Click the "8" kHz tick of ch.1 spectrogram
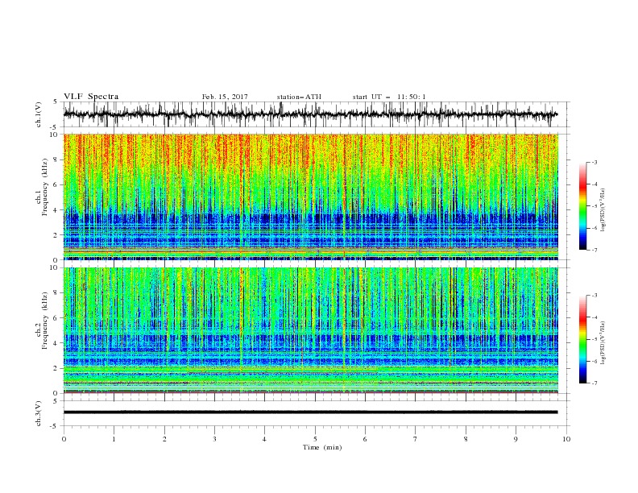The width and height of the screenshot is (638, 493). 56,159
